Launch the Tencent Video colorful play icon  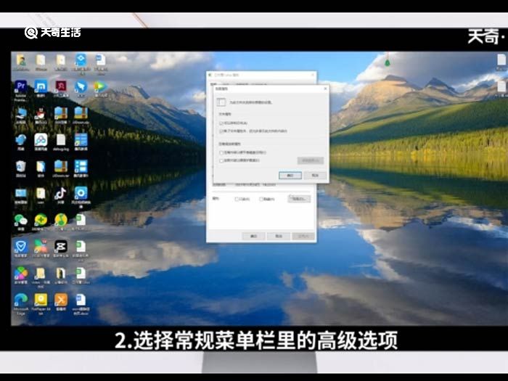coord(100,86)
